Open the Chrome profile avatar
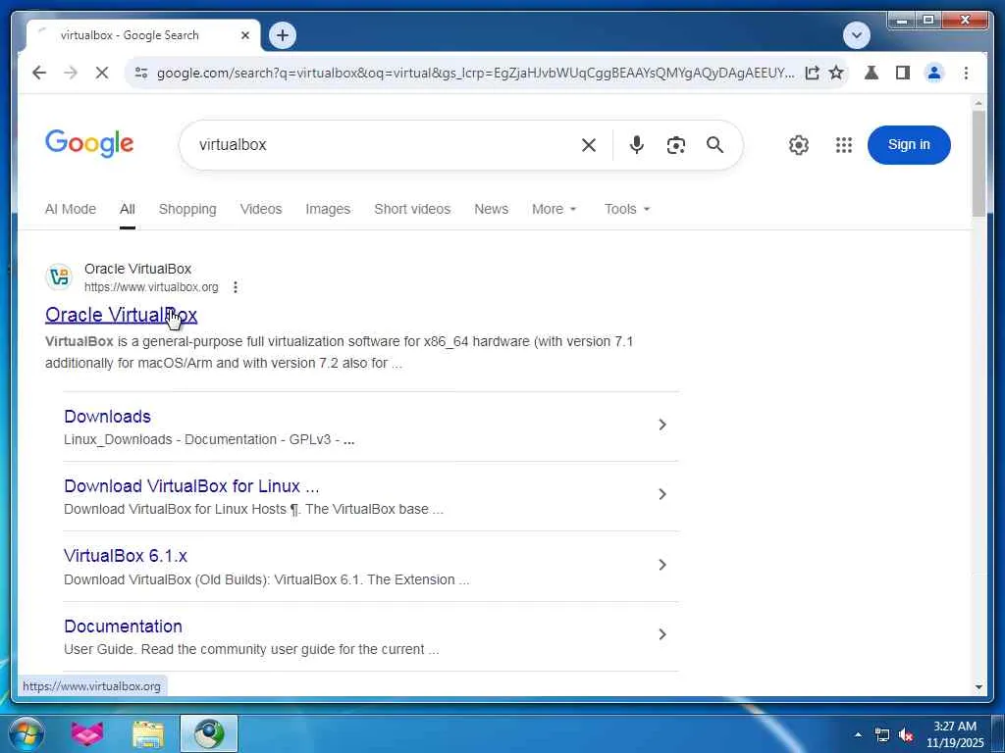 click(x=934, y=73)
